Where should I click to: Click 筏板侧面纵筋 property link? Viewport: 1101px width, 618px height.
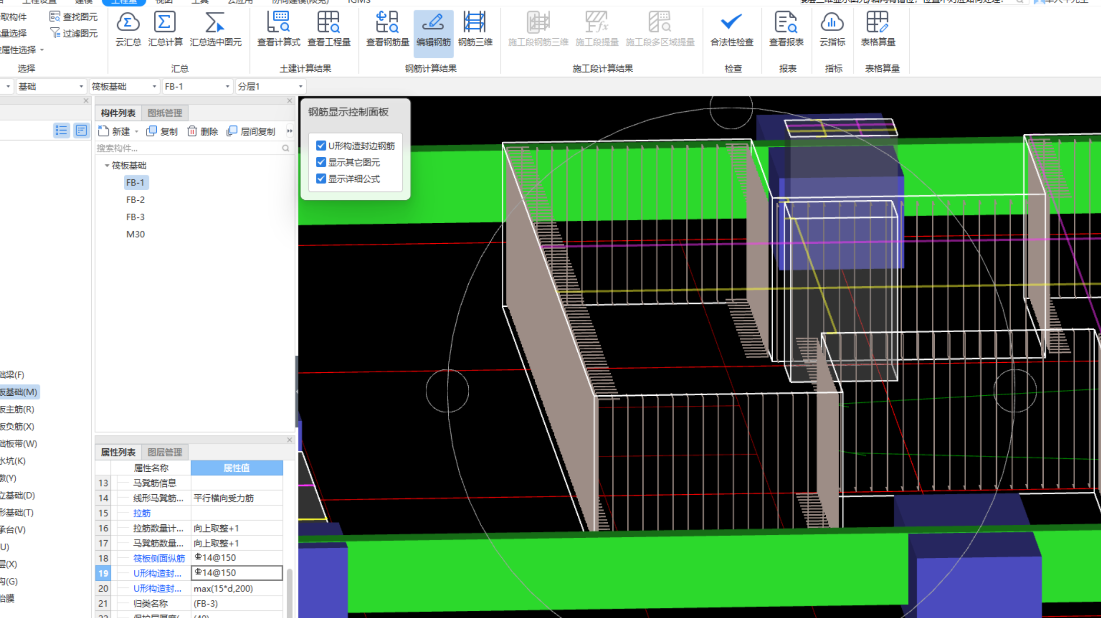[x=159, y=558]
